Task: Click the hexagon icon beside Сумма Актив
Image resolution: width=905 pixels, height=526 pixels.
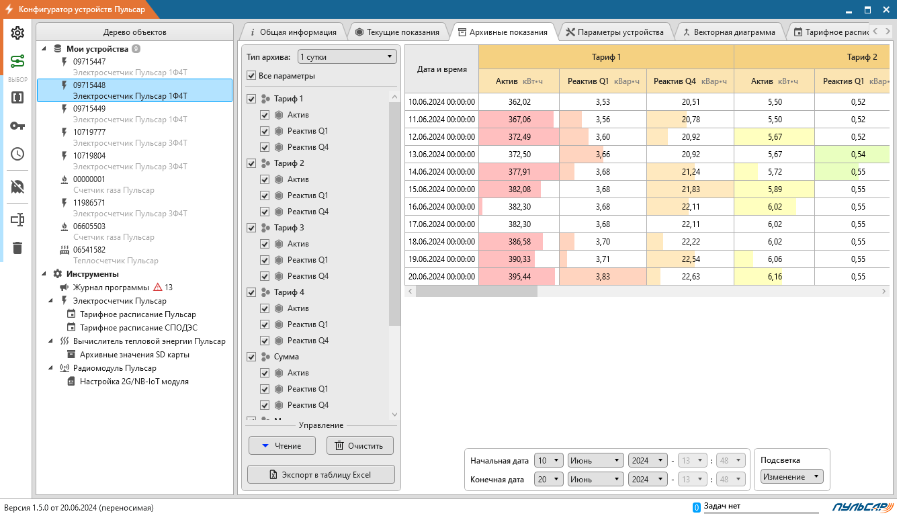Action: click(279, 373)
